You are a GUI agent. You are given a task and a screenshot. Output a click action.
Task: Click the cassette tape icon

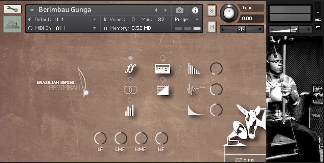tap(163, 69)
